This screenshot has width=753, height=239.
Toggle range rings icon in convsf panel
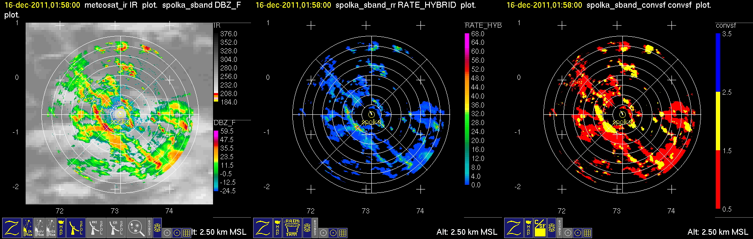pyautogui.click(x=552, y=228)
